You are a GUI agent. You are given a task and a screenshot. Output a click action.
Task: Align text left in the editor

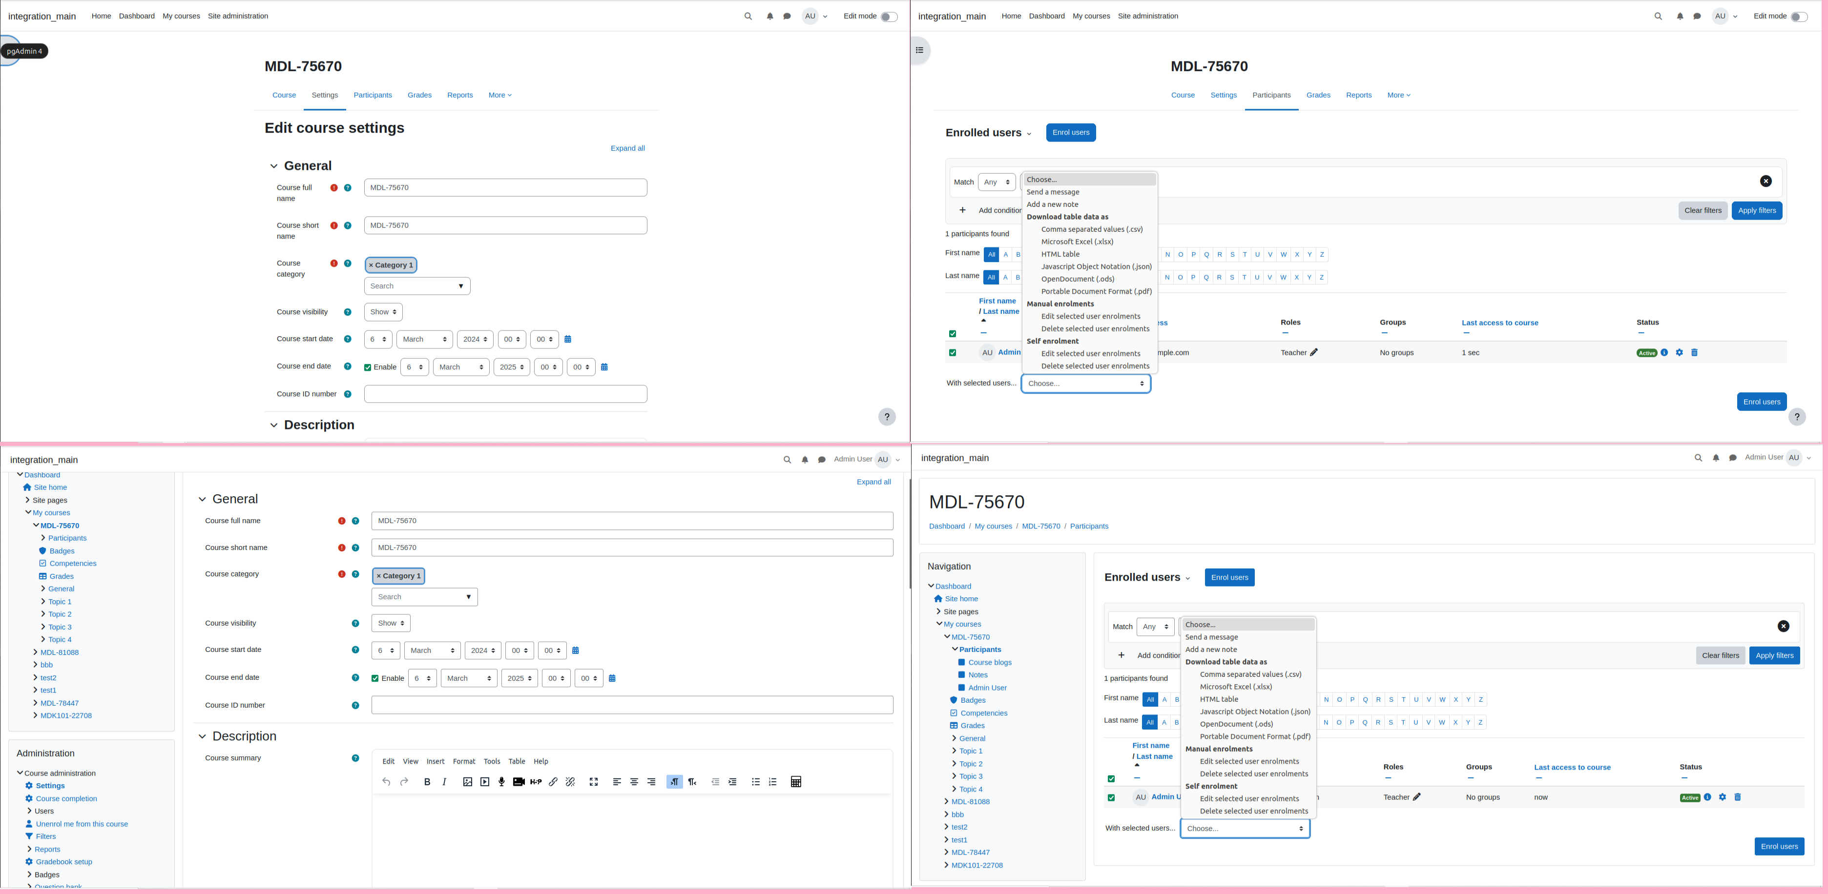617,782
